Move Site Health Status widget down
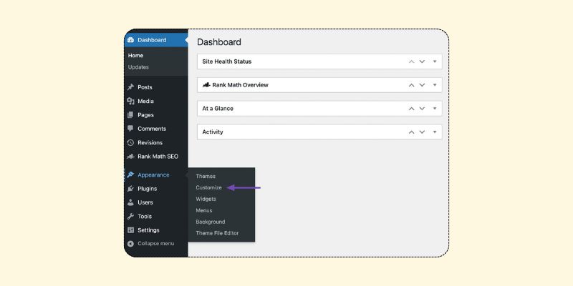 click(422, 61)
